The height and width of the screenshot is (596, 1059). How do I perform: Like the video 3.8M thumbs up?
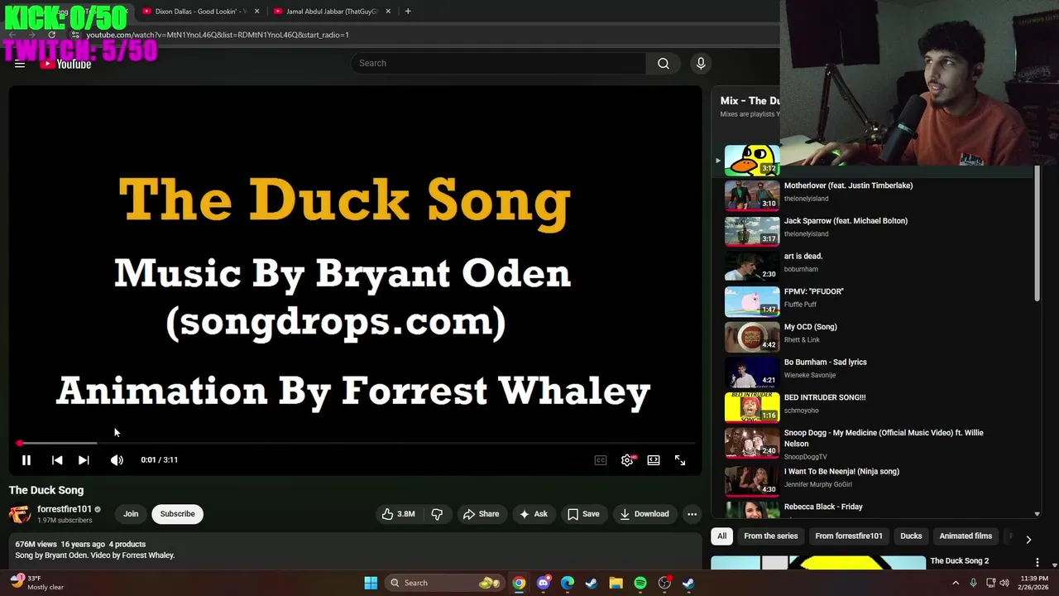click(398, 514)
